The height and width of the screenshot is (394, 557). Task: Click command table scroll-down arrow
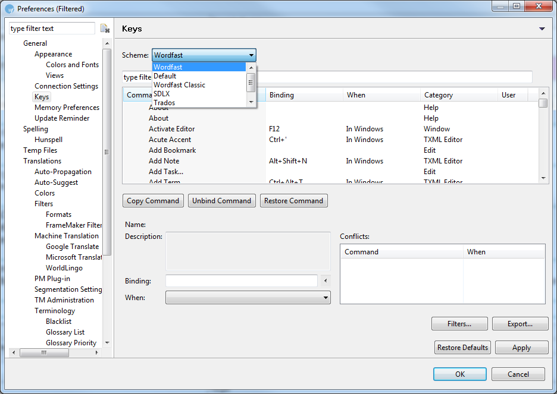click(x=543, y=178)
